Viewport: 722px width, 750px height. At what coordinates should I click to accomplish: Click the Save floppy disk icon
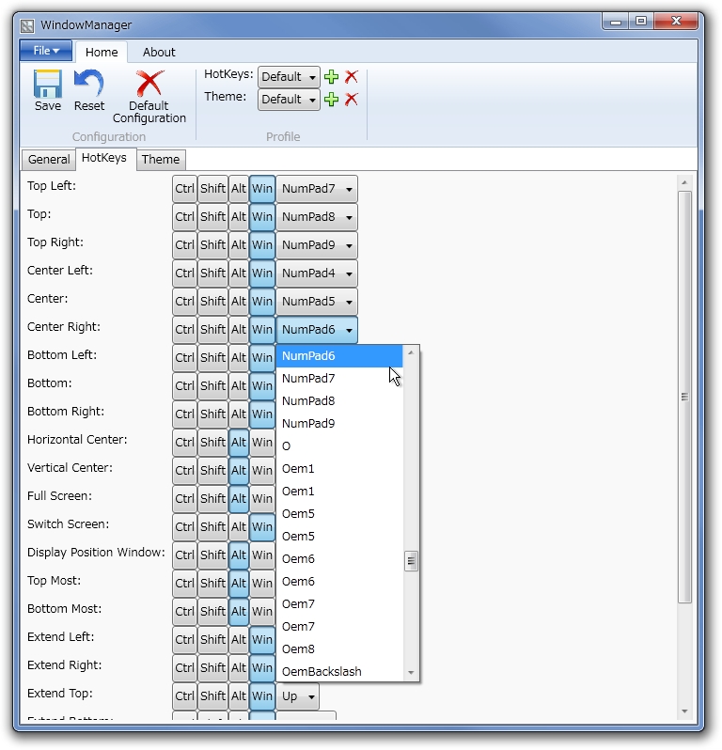47,84
